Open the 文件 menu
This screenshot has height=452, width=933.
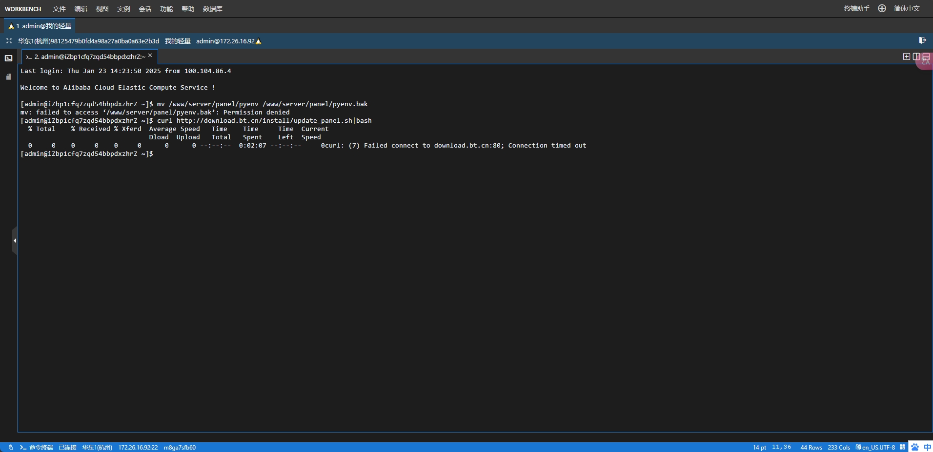click(59, 9)
